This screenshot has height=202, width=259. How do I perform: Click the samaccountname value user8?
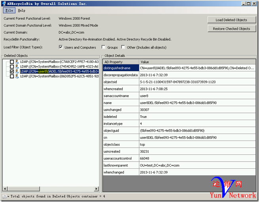tap(197, 96)
